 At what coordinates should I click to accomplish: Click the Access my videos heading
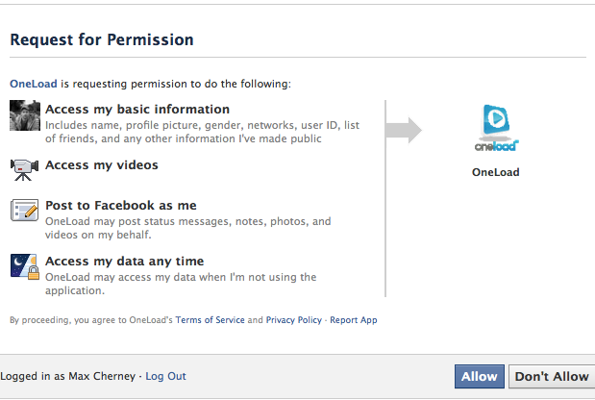(102, 165)
